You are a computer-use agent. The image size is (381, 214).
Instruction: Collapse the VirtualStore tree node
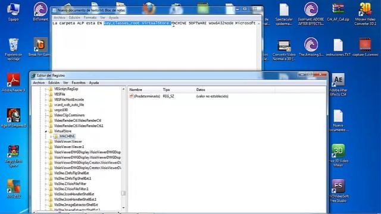[46, 131]
